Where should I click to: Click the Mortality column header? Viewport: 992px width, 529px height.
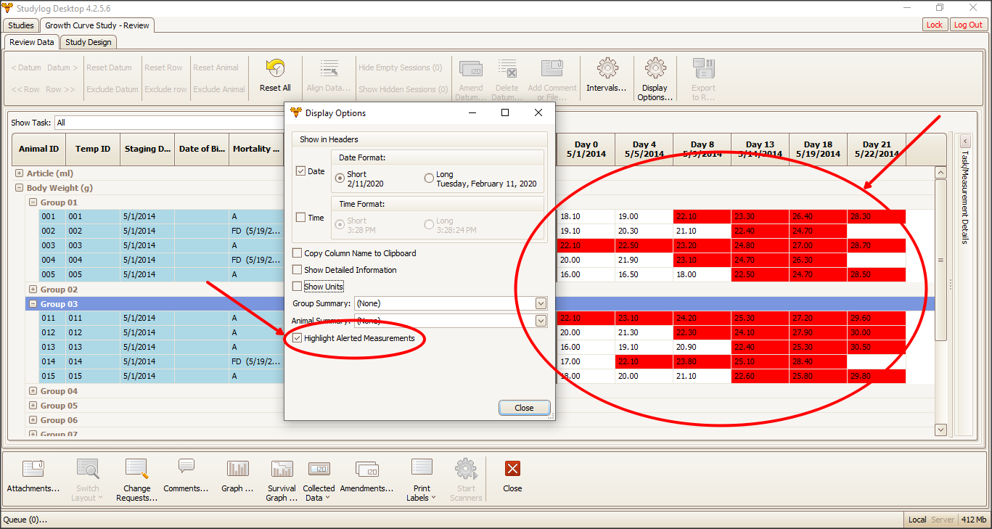click(256, 149)
